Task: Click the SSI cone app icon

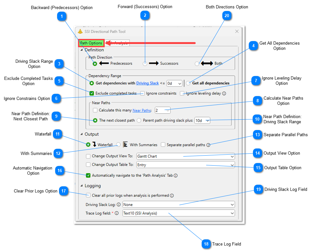Action: tap(80, 31)
